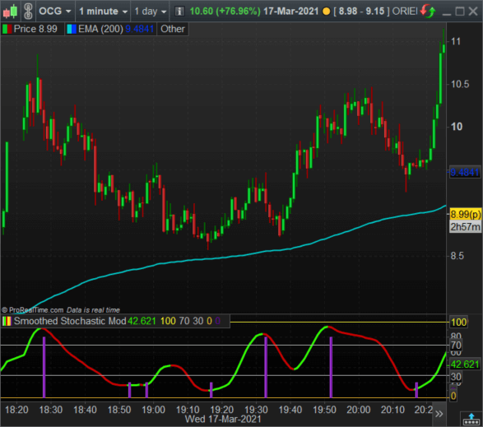Click the 11 price axis label
Viewport: 483px width, 427px height.
[x=456, y=41]
